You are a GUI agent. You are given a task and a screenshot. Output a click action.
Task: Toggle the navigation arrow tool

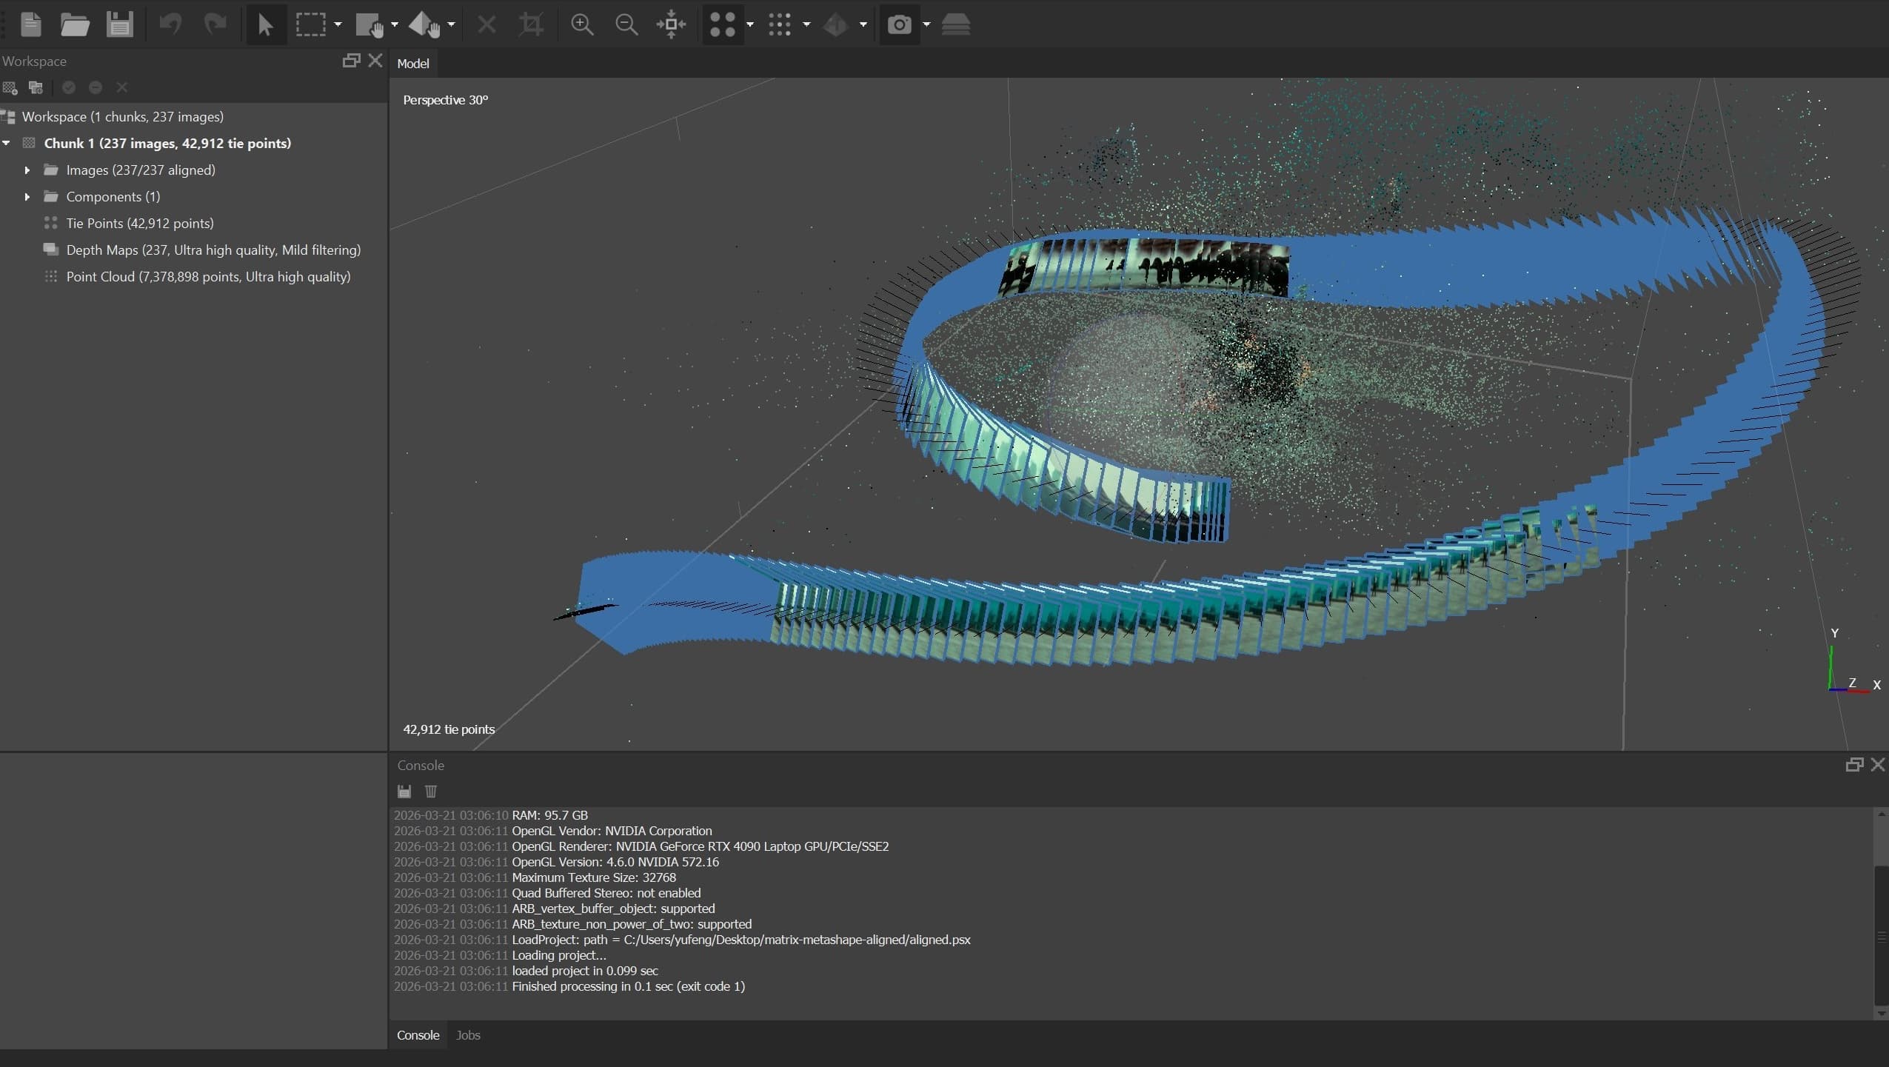tap(265, 24)
